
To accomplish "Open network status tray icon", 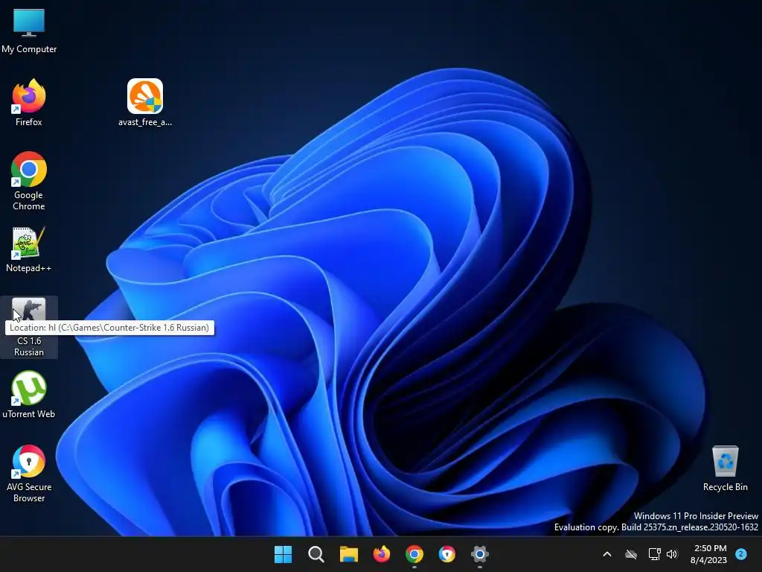I will (x=654, y=554).
